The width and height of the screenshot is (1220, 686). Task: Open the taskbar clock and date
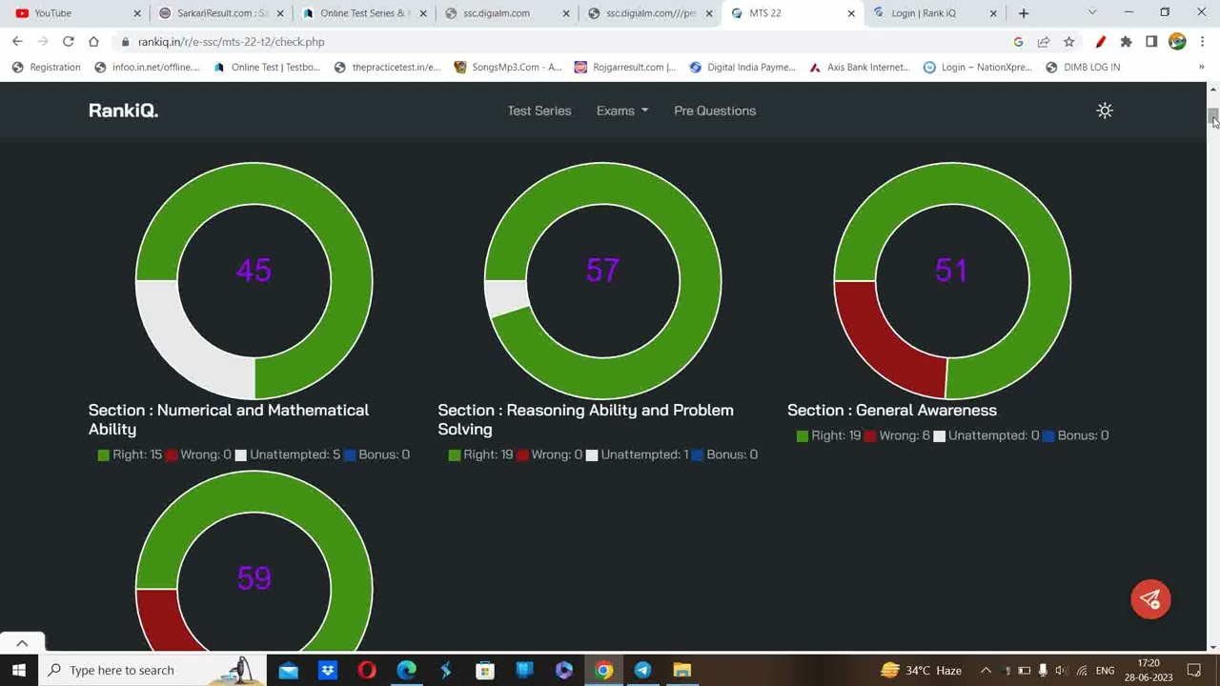[1149, 671]
